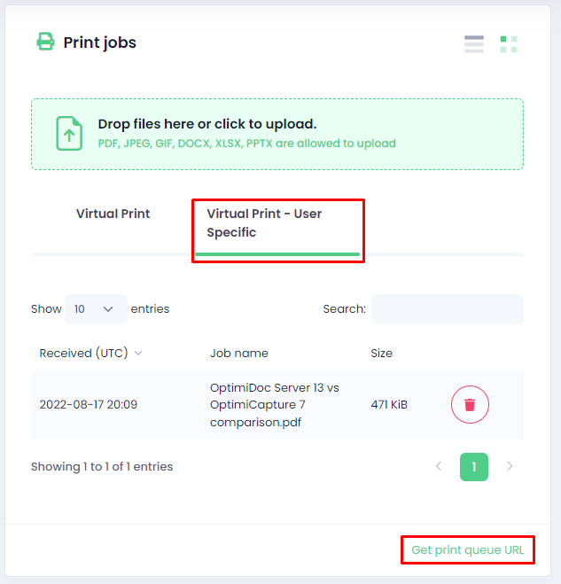Open the Virtual Print tab
This screenshot has width=561, height=584.
pyautogui.click(x=113, y=214)
